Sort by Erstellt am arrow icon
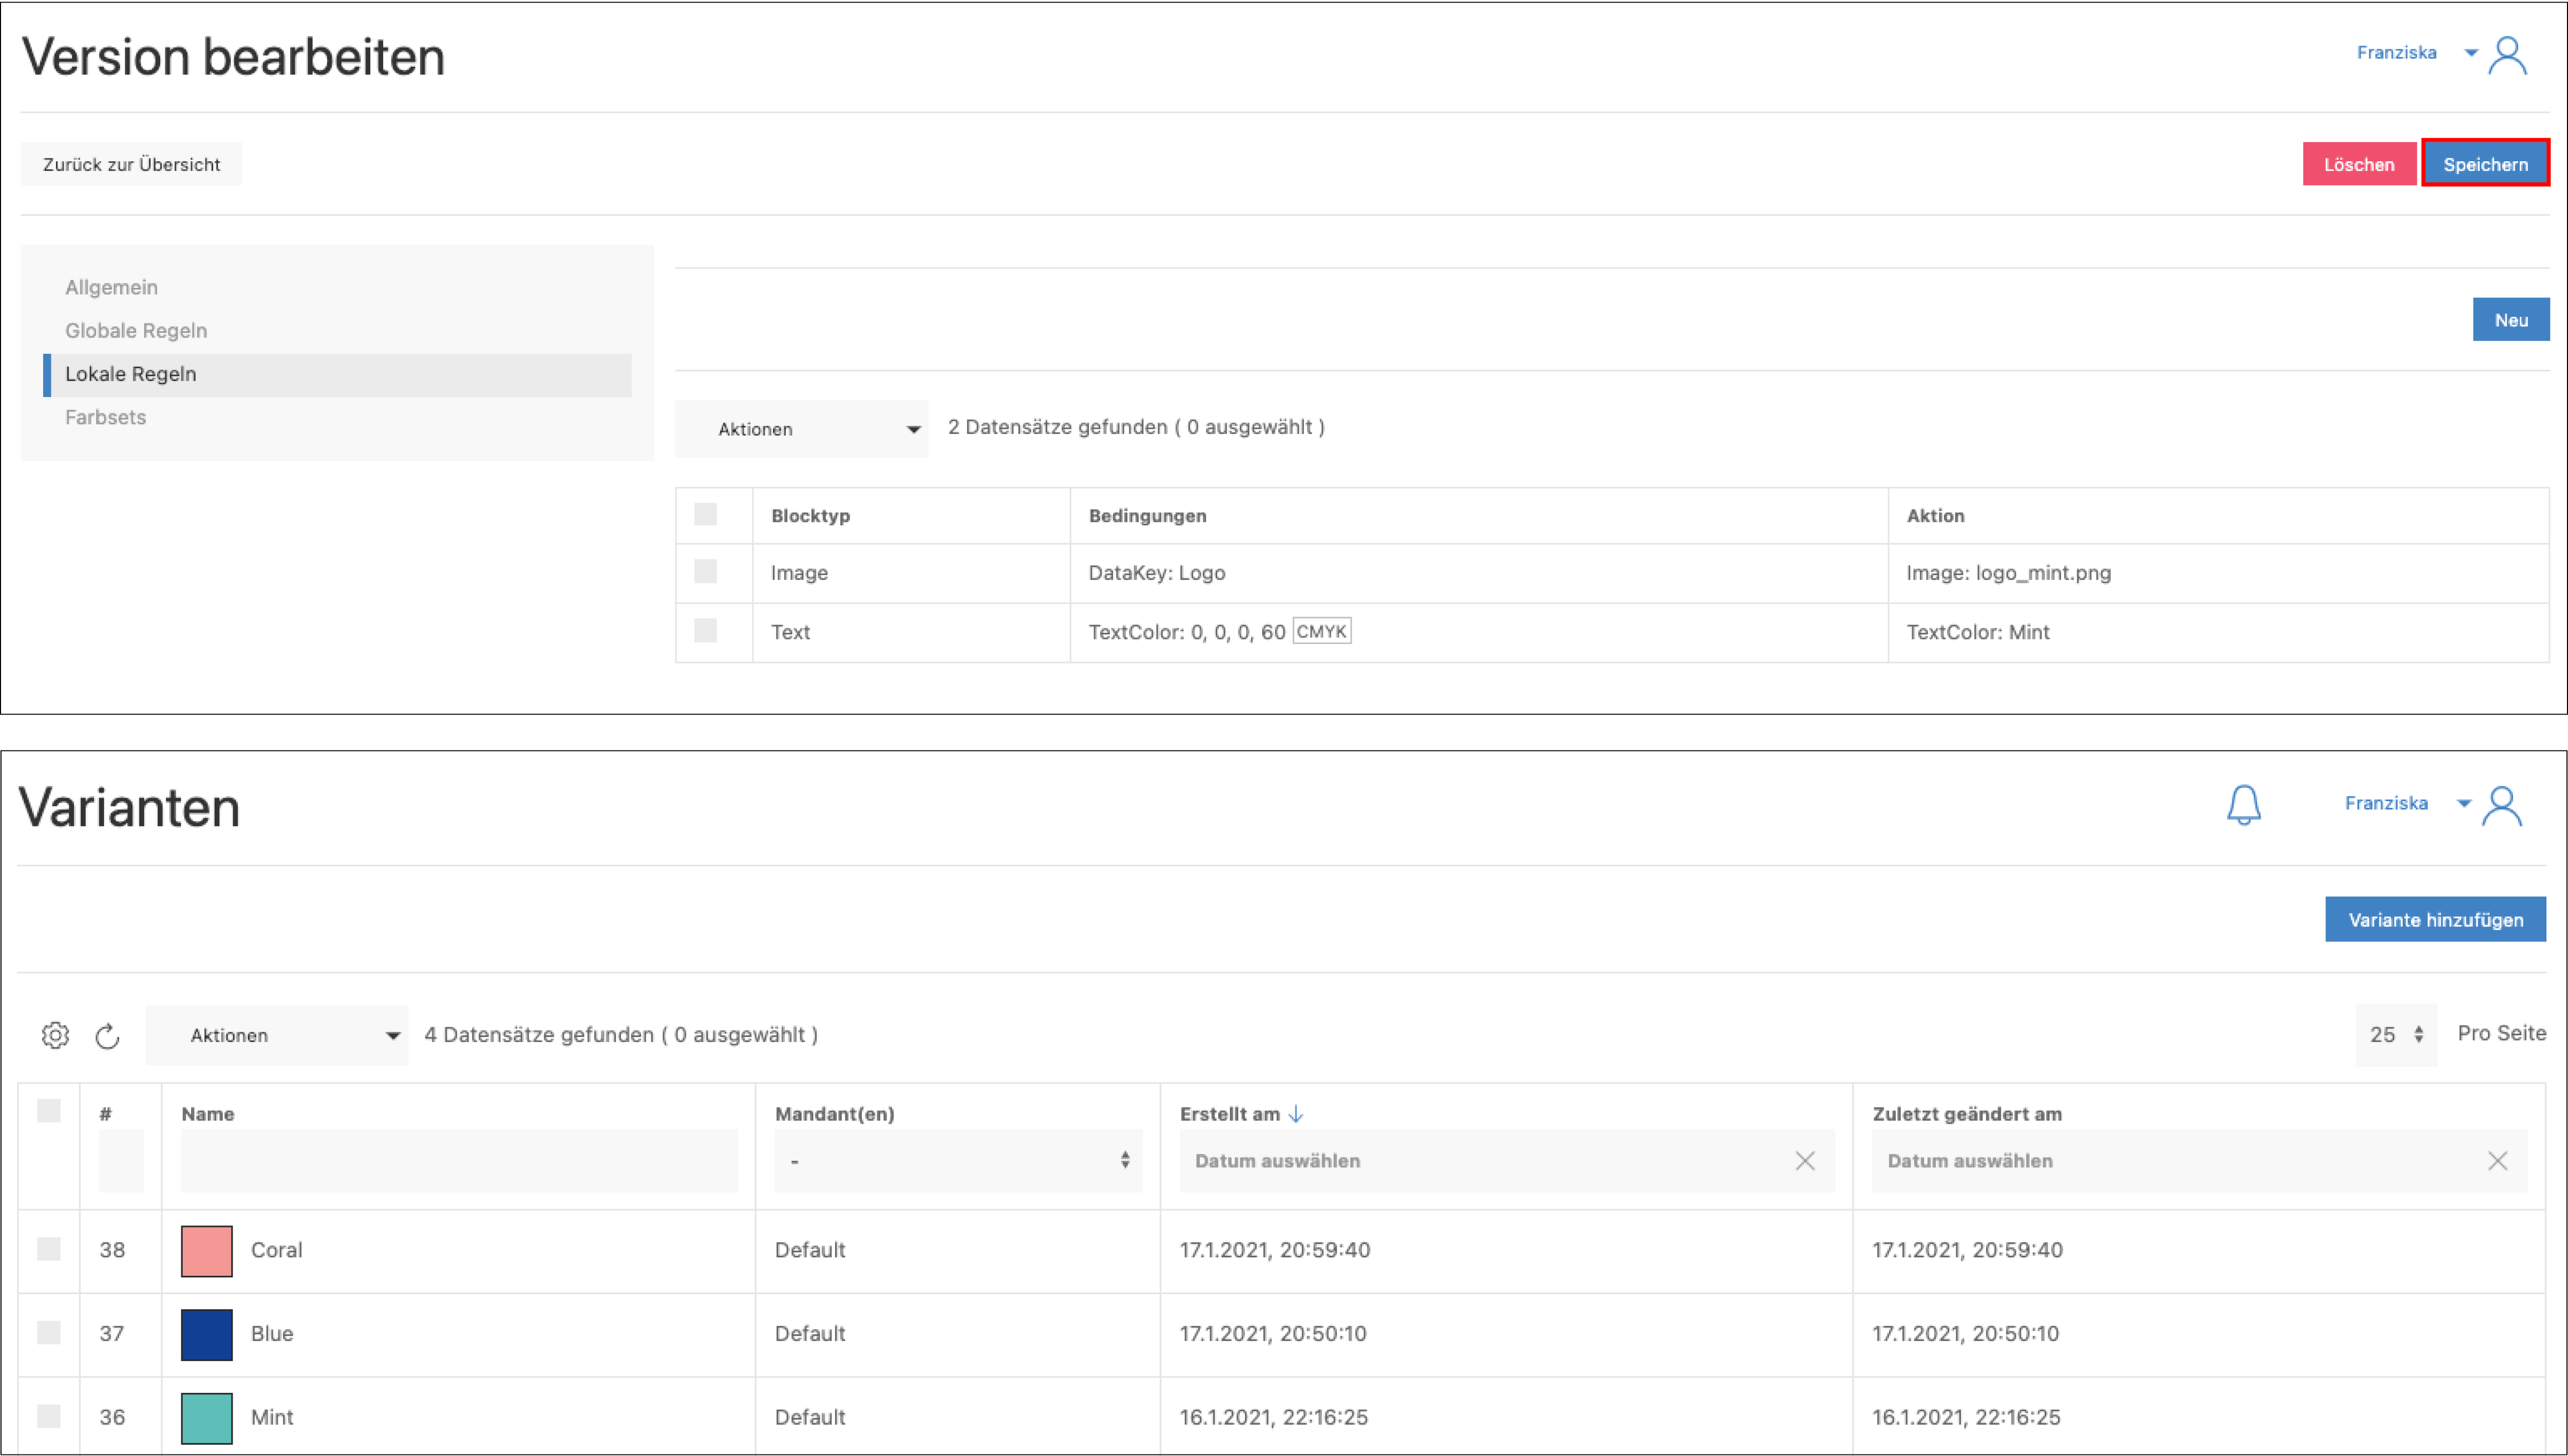The width and height of the screenshot is (2568, 1456). (x=1296, y=1114)
